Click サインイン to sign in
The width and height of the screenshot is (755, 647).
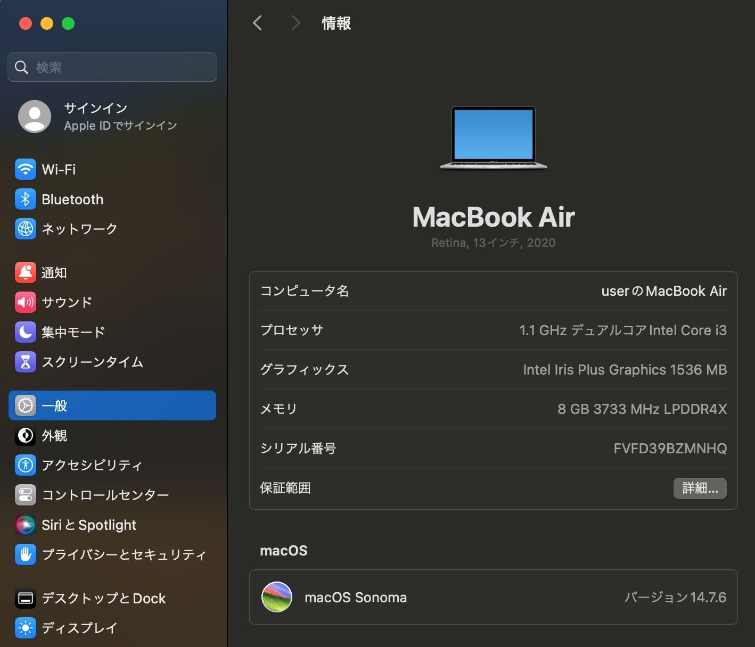[x=96, y=108]
